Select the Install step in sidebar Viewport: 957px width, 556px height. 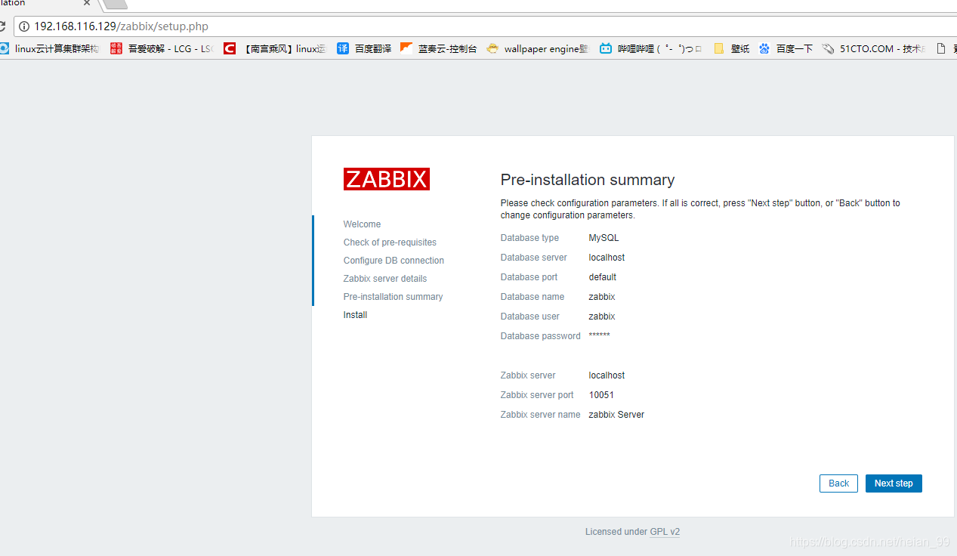355,315
